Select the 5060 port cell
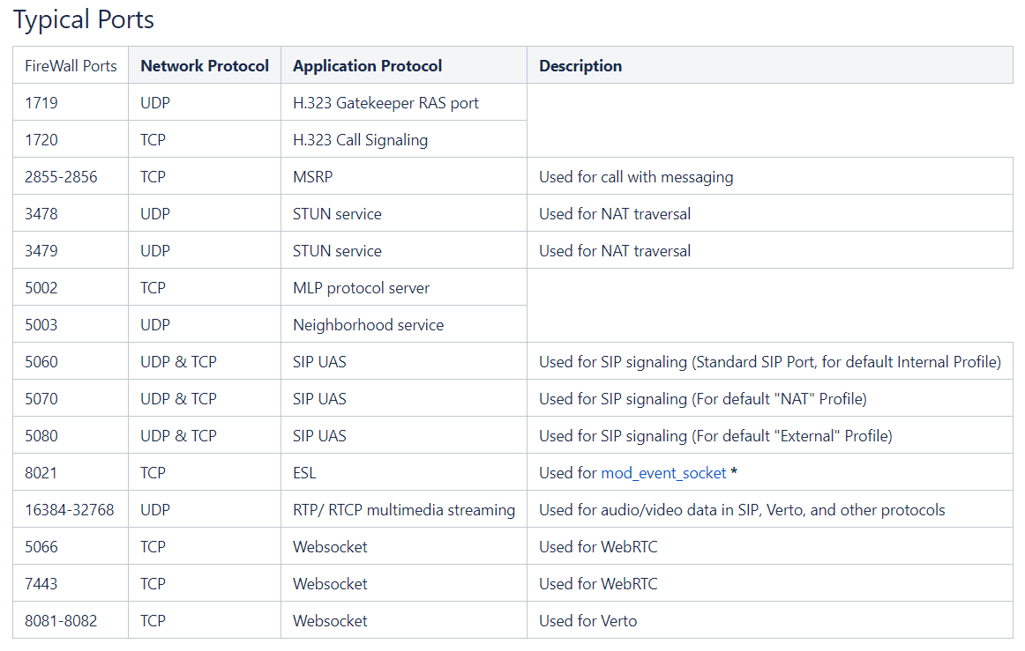 71,361
